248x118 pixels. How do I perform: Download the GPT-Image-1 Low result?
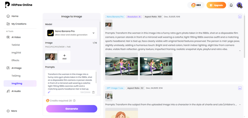240,88
